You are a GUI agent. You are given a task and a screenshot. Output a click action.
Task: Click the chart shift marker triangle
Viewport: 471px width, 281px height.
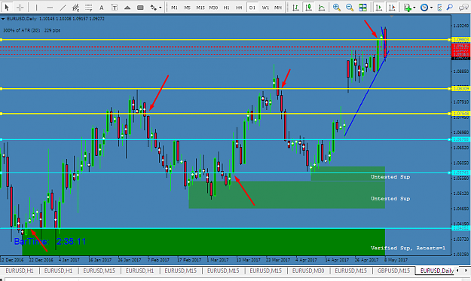pos(391,17)
